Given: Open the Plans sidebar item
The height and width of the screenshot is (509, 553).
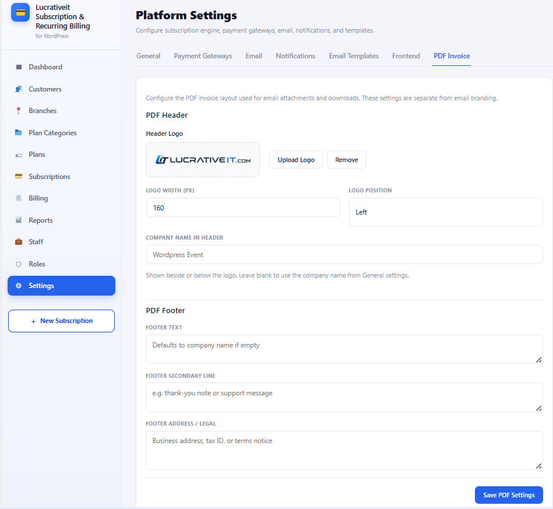Looking at the screenshot, I should tap(61, 155).
